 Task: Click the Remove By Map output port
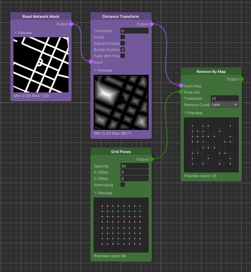click(x=241, y=79)
